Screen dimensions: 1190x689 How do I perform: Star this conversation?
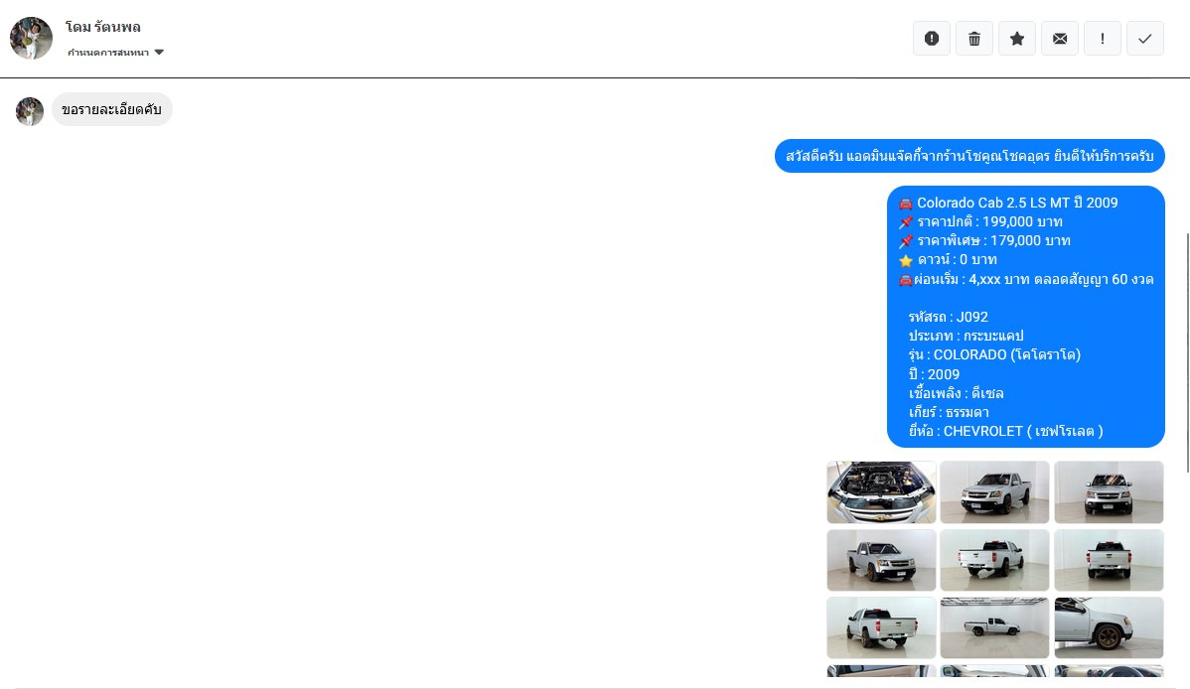click(1017, 39)
